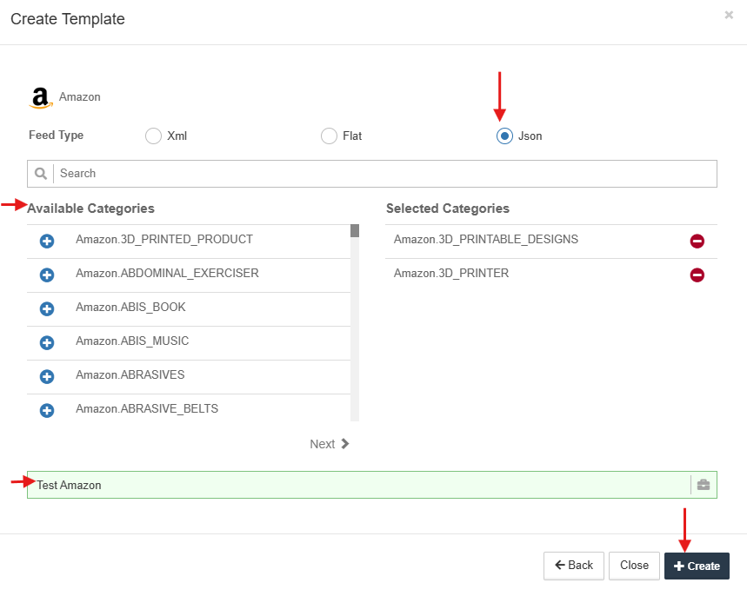
Task: Add Amazon.ABRASIVE_BELTS with the plus icon
Action: pos(47,410)
